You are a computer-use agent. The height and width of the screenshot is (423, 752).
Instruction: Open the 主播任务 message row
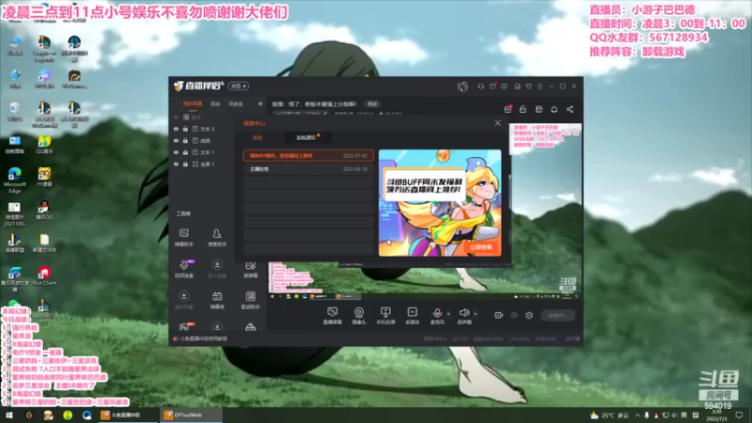(x=308, y=169)
